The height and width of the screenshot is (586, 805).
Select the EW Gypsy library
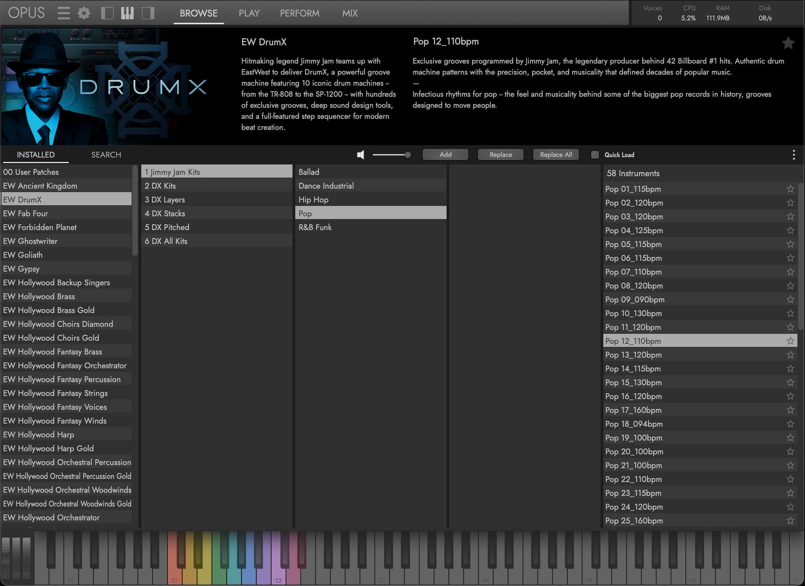click(67, 269)
